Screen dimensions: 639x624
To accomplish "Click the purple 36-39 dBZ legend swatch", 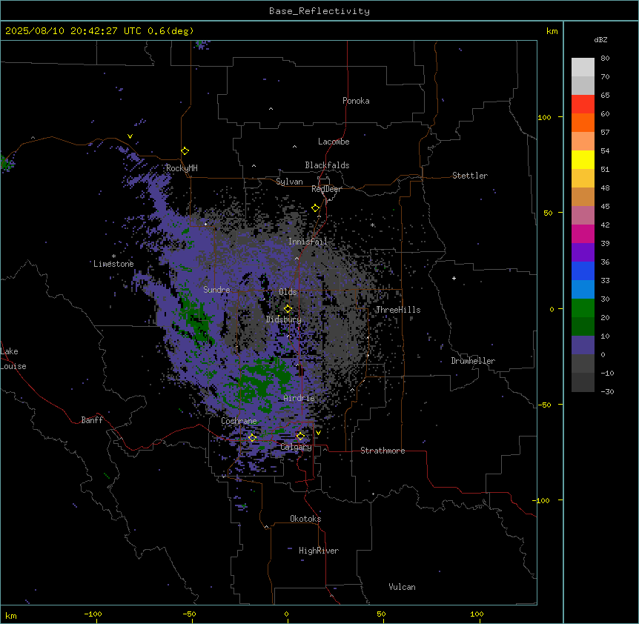I will (x=583, y=253).
